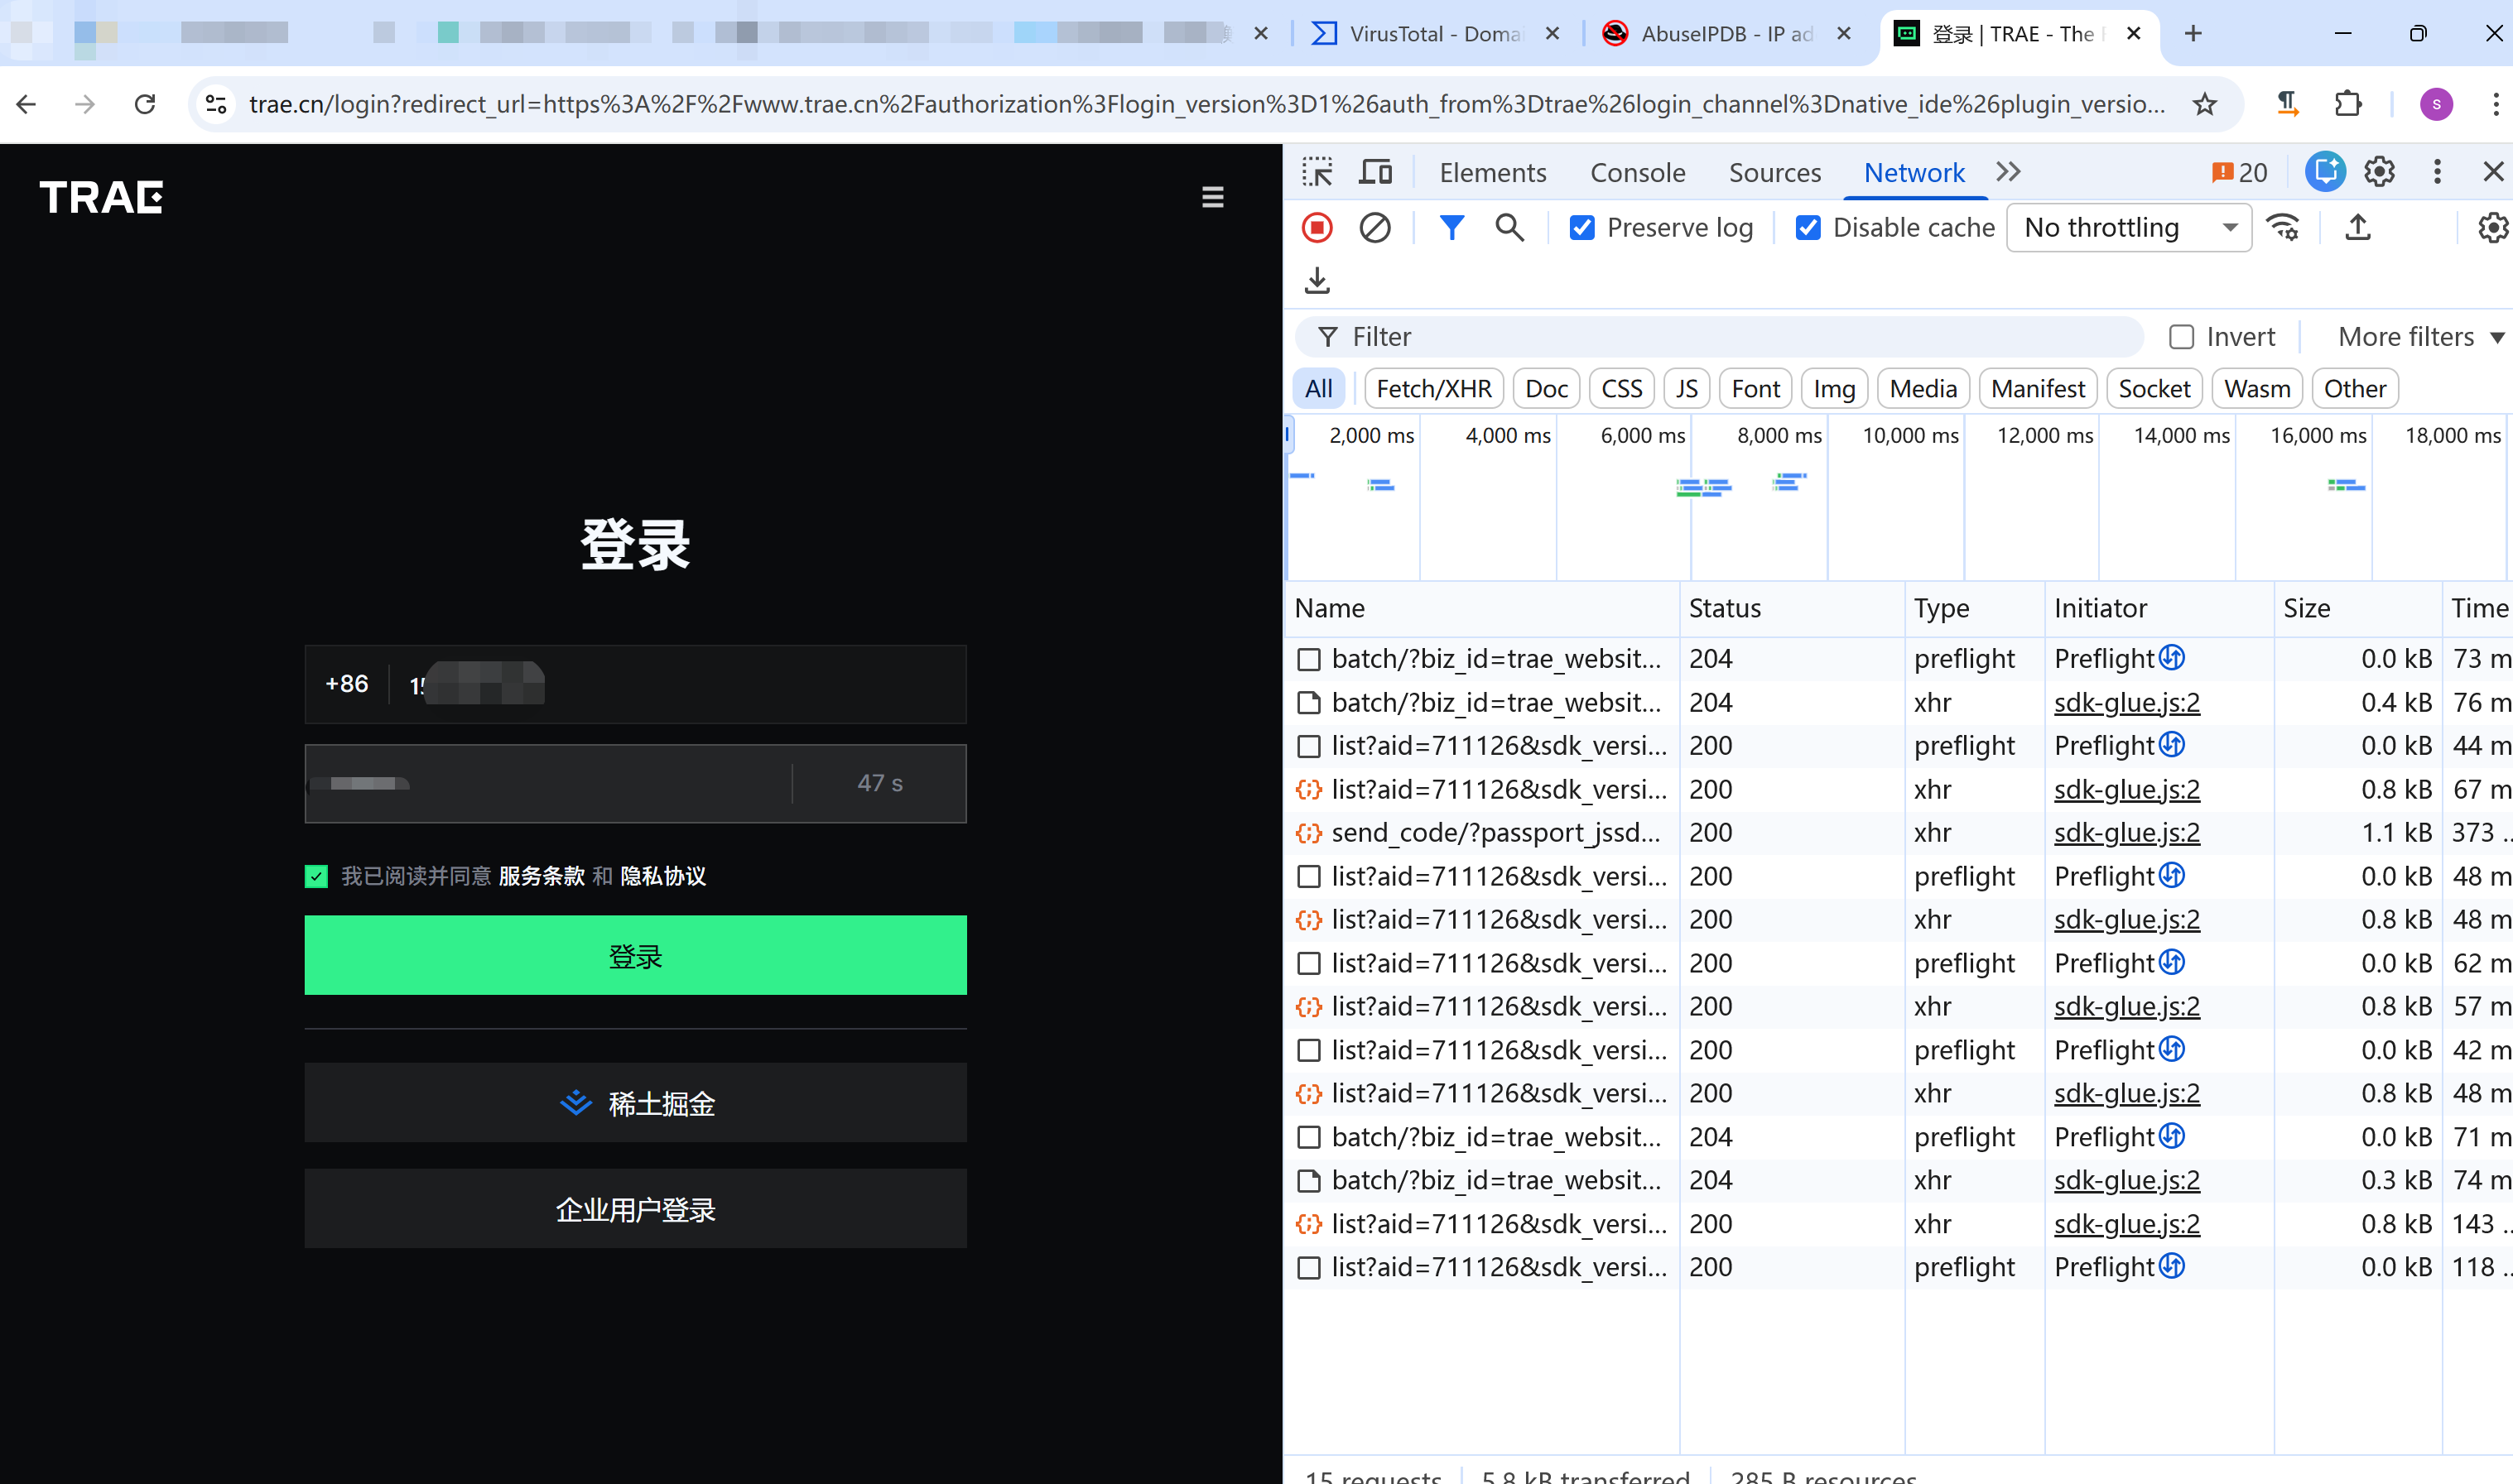Switch to the Console tab
This screenshot has width=2513, height=1484.
(x=1637, y=172)
